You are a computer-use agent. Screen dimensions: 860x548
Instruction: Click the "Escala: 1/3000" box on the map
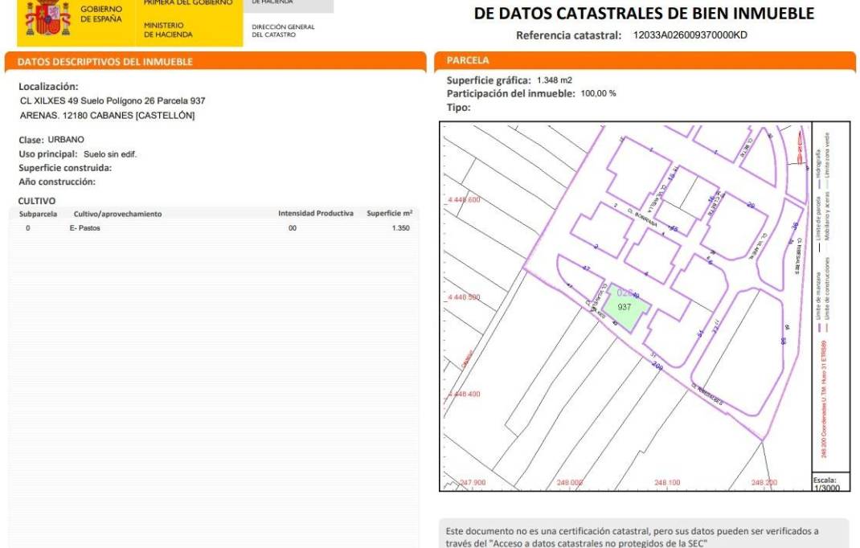826,483
